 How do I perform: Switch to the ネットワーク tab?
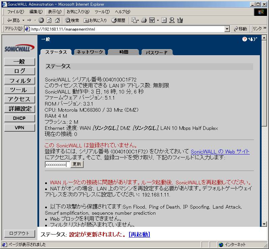point(90,52)
